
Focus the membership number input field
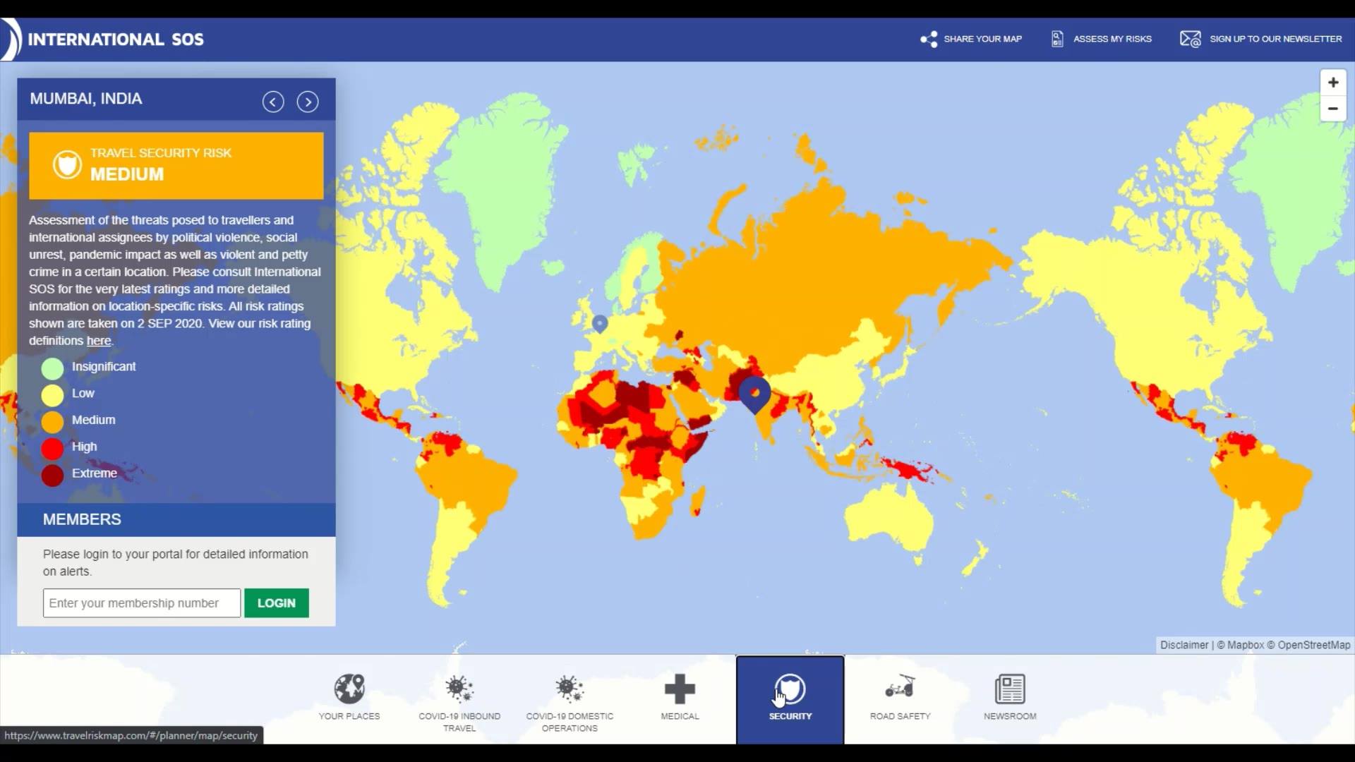pyautogui.click(x=142, y=603)
